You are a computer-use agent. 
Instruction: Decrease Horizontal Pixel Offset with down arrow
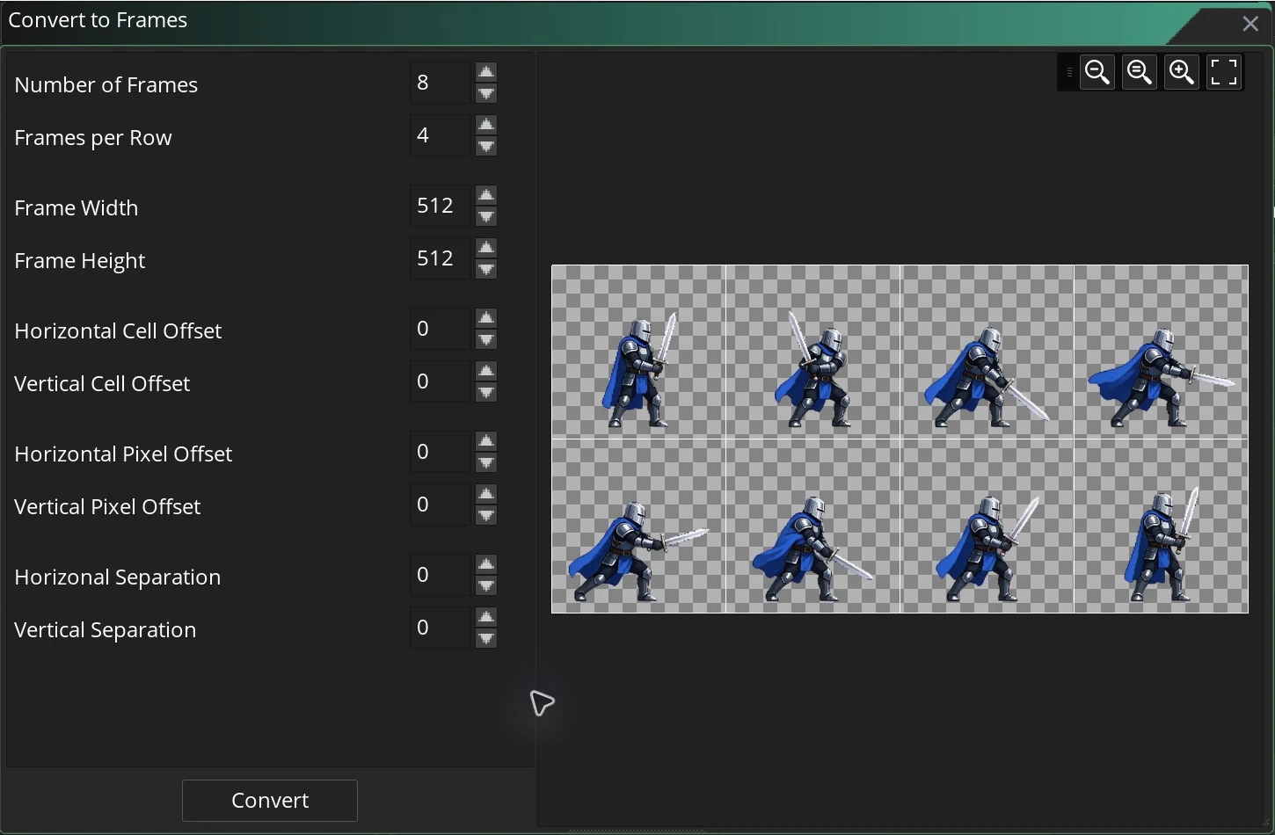tap(486, 463)
